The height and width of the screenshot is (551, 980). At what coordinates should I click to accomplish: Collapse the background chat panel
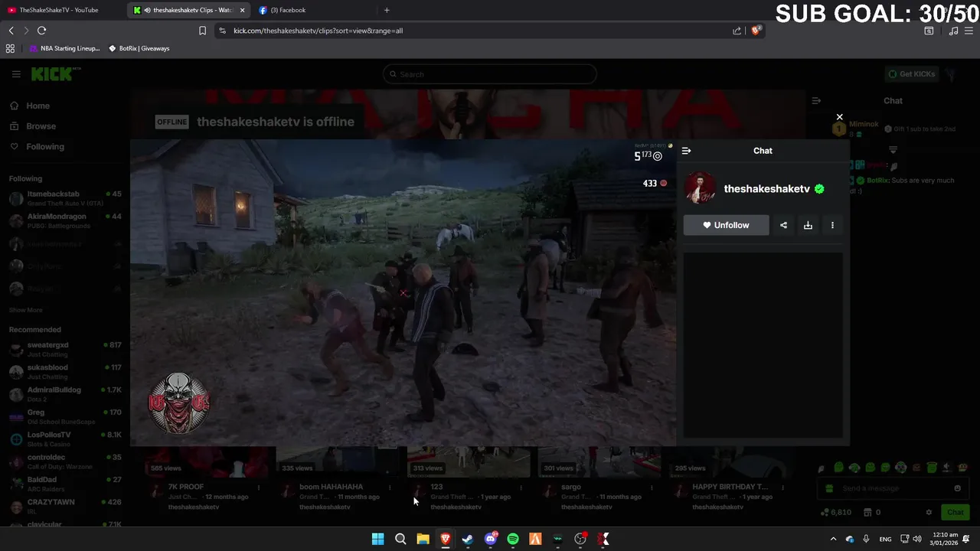[x=816, y=100]
